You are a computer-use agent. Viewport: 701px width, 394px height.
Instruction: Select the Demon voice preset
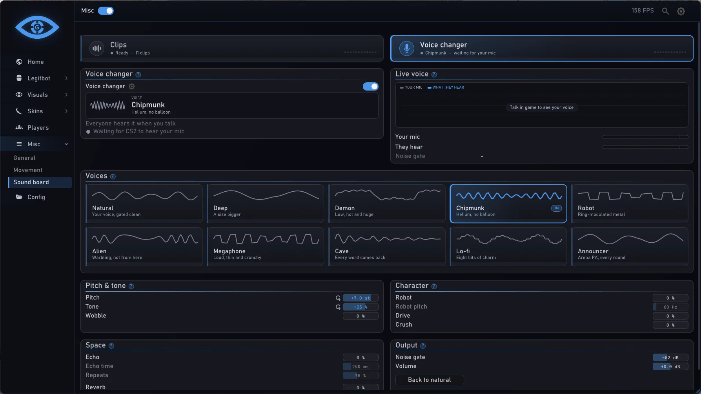[x=387, y=204]
